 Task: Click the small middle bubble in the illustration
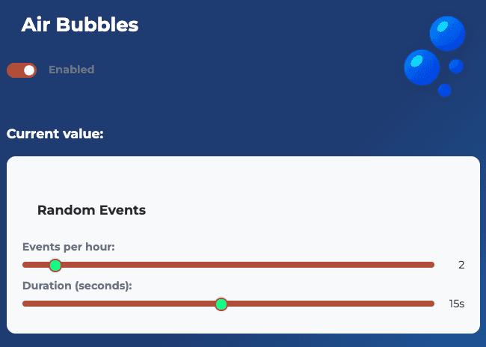point(456,67)
